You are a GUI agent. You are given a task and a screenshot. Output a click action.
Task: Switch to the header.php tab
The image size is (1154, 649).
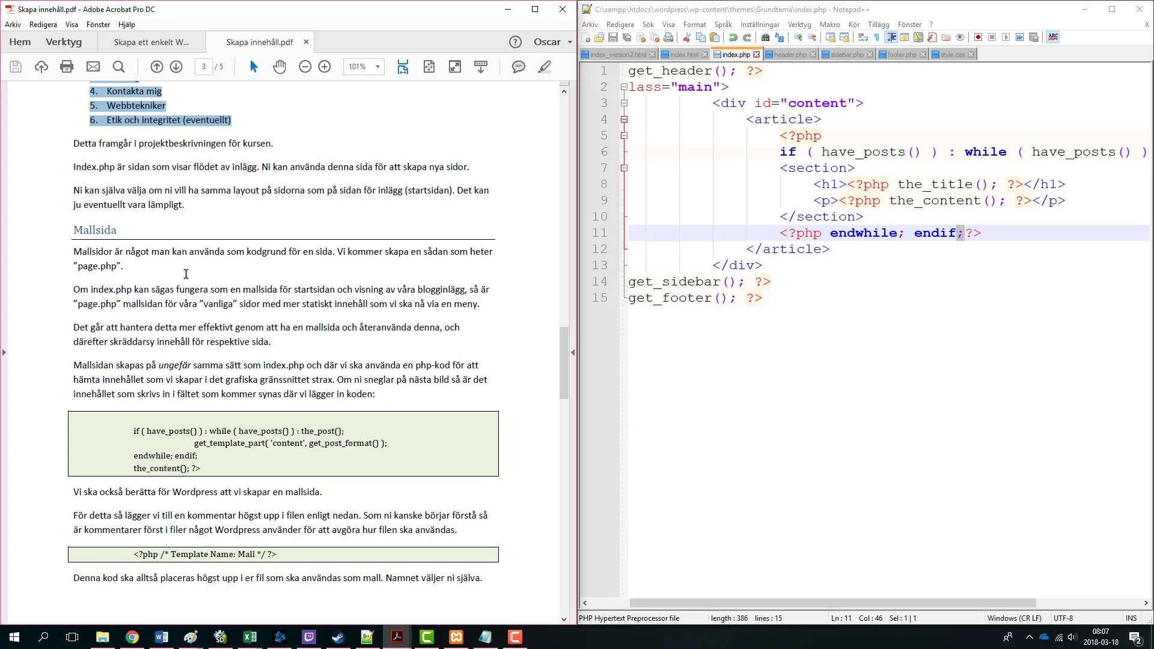click(790, 55)
